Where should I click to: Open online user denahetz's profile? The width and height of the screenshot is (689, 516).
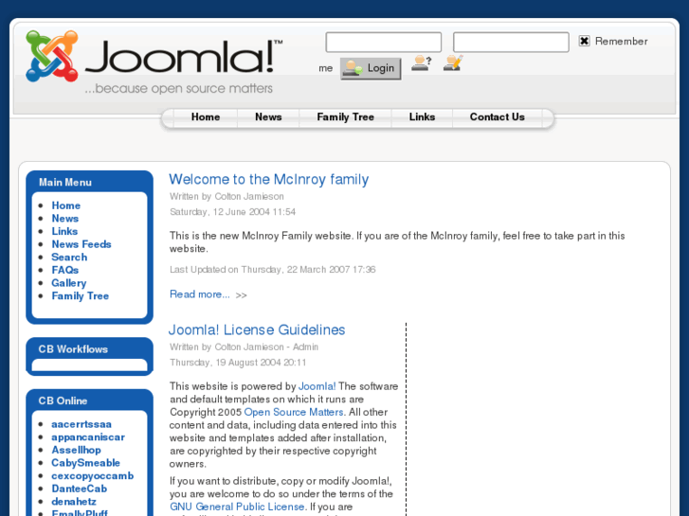[74, 502]
